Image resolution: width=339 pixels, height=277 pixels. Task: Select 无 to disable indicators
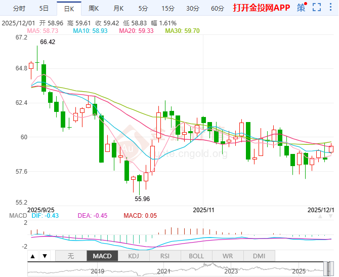[71, 256]
